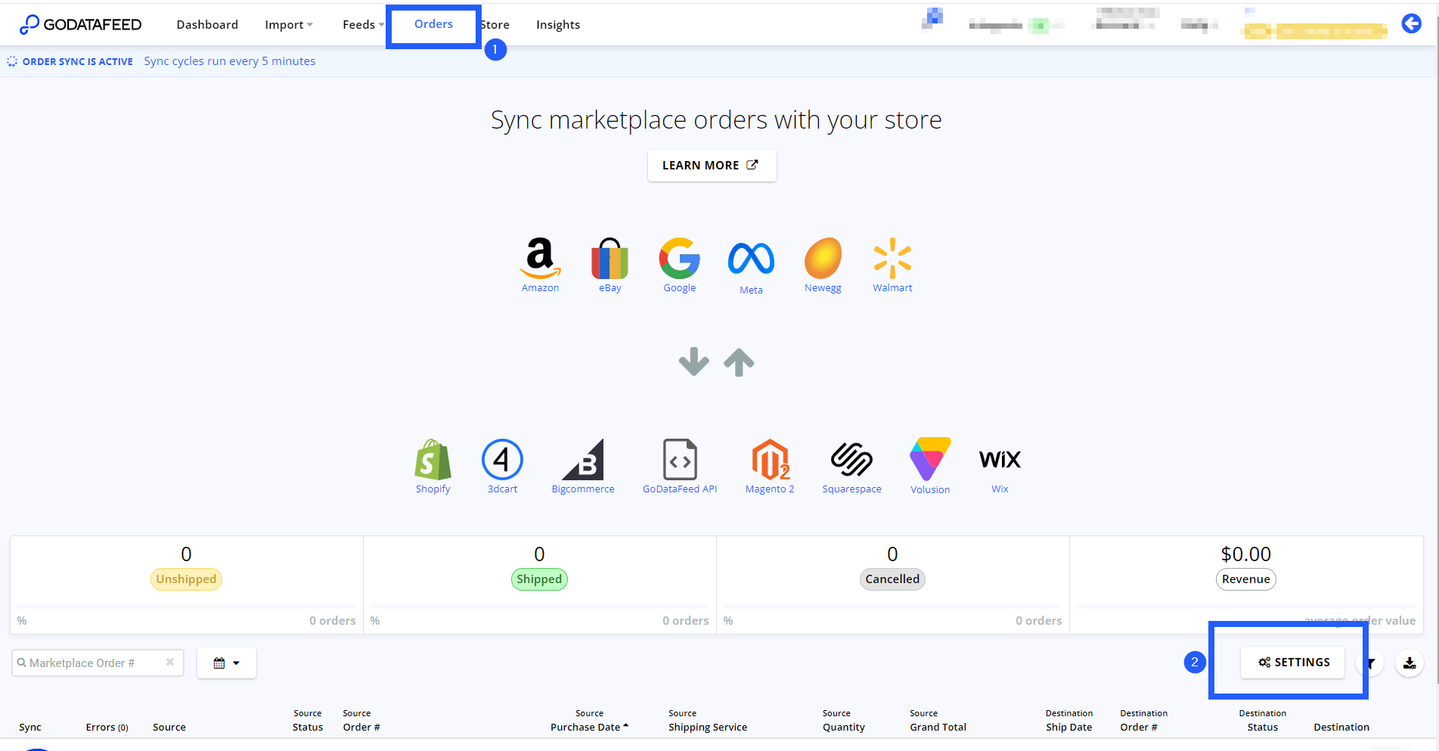1439x751 pixels.
Task: Open order sync SETTINGS
Action: click(1293, 663)
